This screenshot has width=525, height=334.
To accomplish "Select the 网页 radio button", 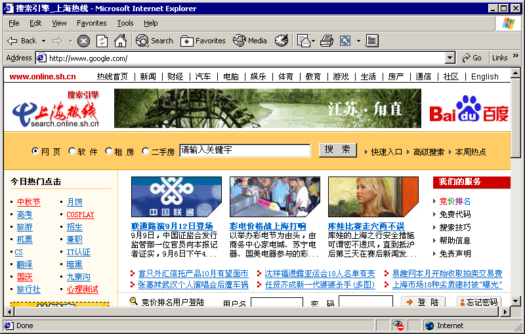I will 35,151.
